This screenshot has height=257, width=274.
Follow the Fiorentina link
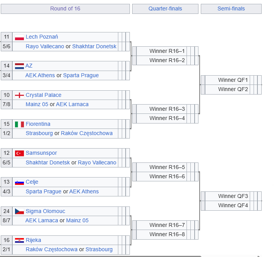click(38, 124)
